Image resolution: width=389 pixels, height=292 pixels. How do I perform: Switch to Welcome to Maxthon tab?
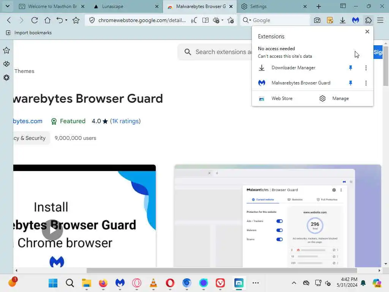tap(52, 6)
